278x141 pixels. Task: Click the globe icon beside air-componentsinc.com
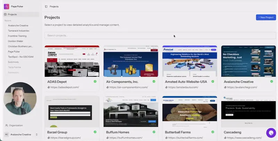pos(107,87)
